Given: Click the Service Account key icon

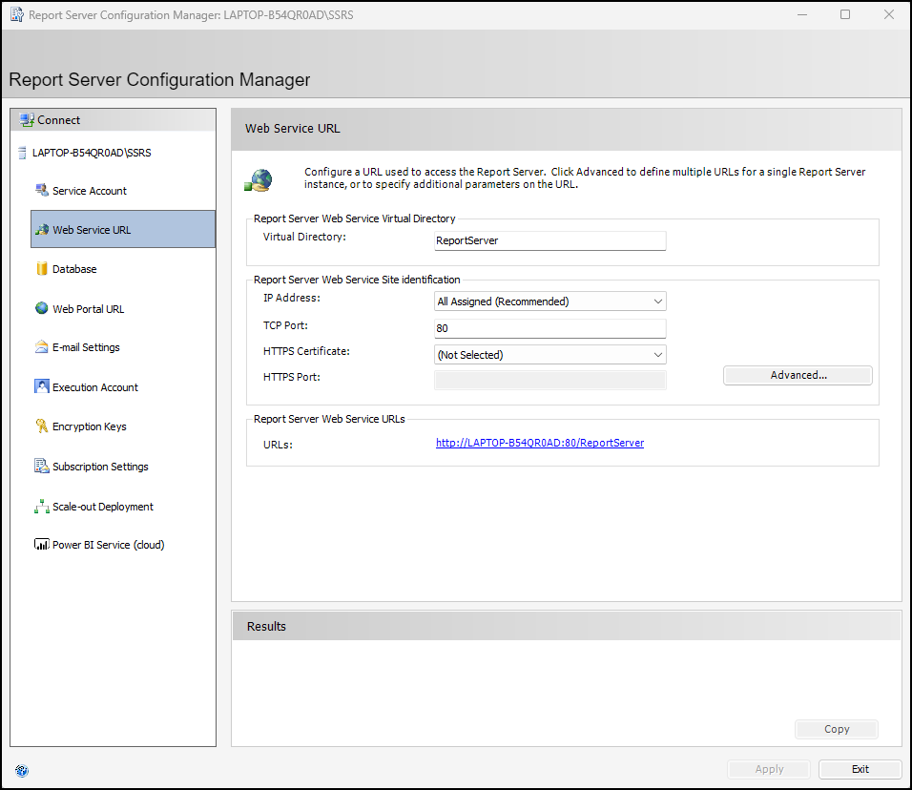Looking at the screenshot, I should (x=42, y=190).
